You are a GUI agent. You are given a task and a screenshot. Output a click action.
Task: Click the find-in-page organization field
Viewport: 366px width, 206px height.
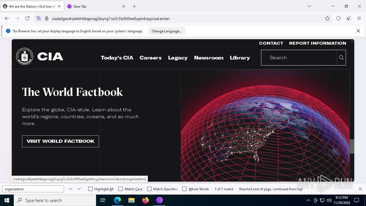pyautogui.click(x=33, y=189)
